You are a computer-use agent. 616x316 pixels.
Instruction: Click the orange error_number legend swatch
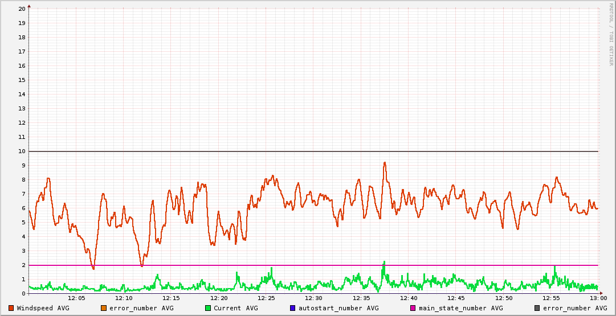pos(104,308)
